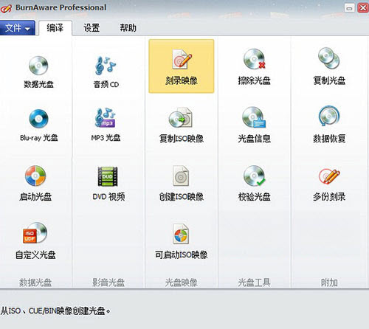Screen dimensions: 369x329
Task: Open the Blu-ray 光盘 tool
Action: [x=38, y=125]
